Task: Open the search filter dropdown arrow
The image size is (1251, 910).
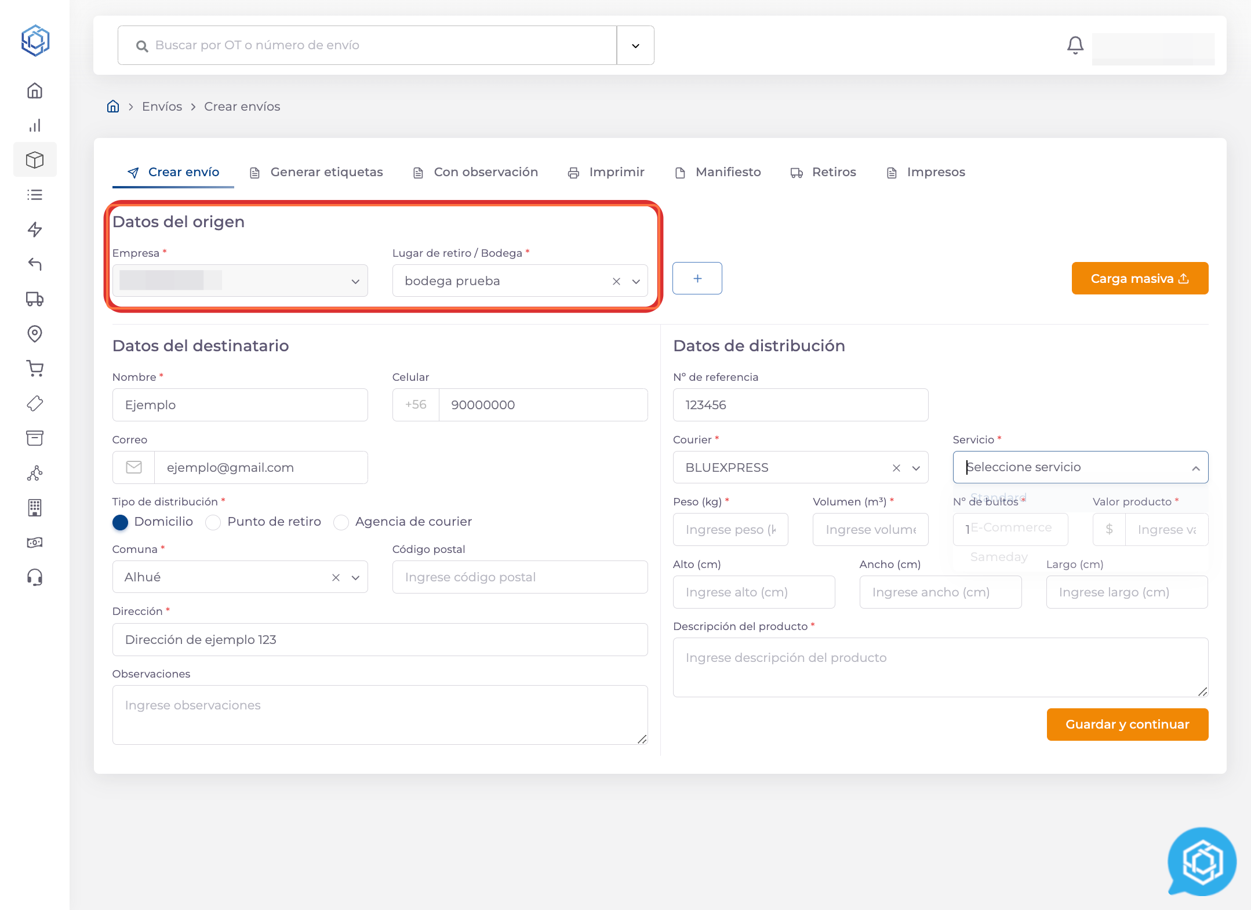Action: (x=635, y=45)
